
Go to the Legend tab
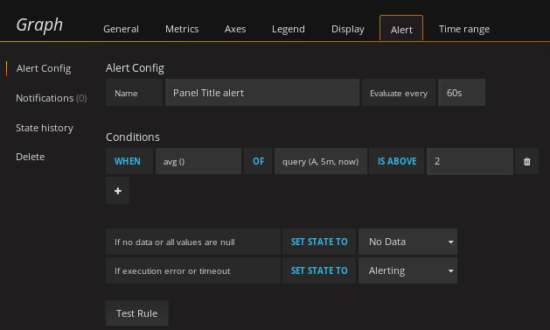click(289, 29)
